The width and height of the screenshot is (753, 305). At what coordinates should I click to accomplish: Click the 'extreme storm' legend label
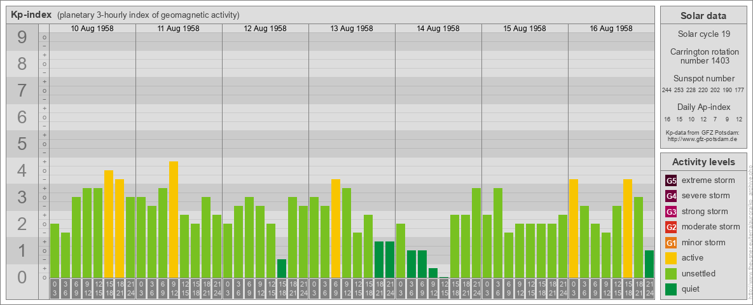click(x=708, y=180)
